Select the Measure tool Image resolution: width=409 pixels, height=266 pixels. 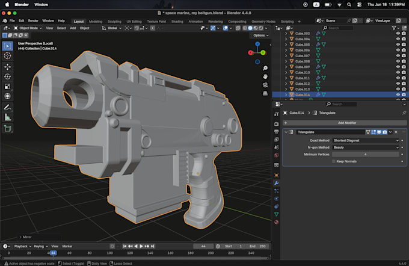tap(8, 117)
